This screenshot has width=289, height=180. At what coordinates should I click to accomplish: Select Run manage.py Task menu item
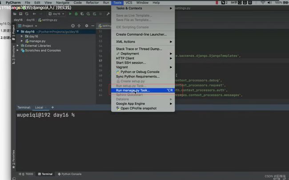pyautogui.click(x=143, y=90)
